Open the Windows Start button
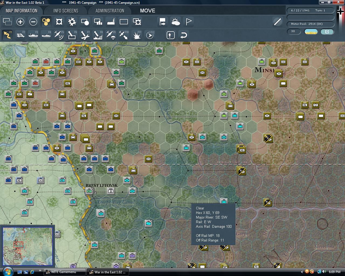This screenshot has height=276, width=345. [x=7, y=271]
